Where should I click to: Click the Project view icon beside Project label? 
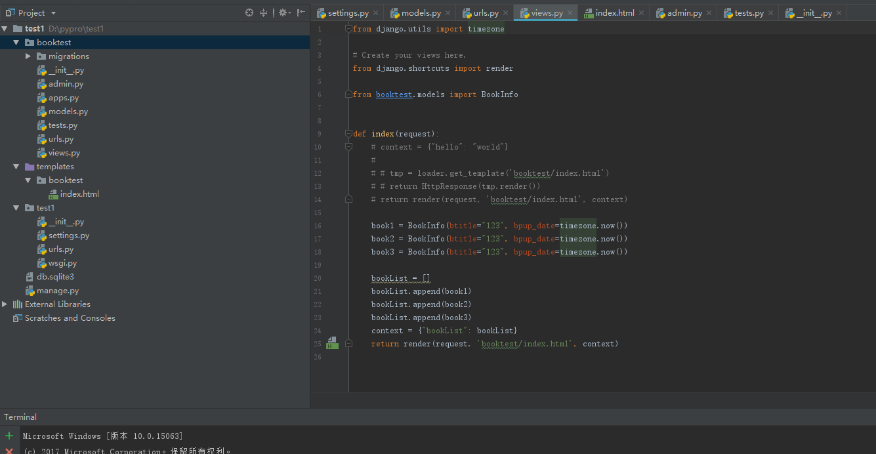coord(10,12)
